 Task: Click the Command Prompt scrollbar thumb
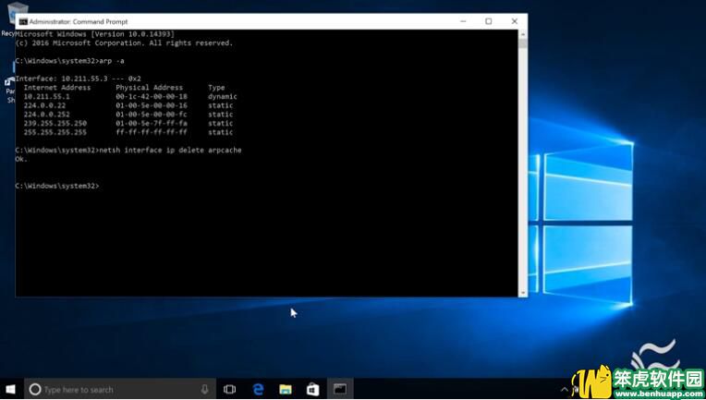click(523, 43)
